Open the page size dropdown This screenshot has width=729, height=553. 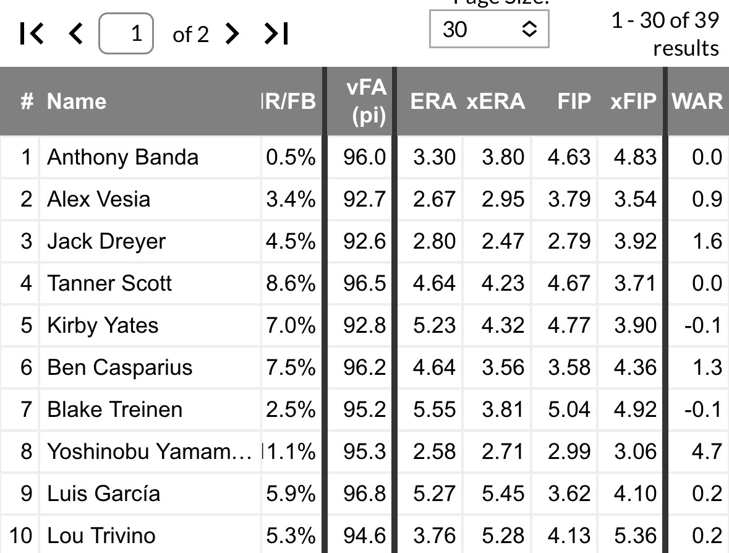click(488, 28)
